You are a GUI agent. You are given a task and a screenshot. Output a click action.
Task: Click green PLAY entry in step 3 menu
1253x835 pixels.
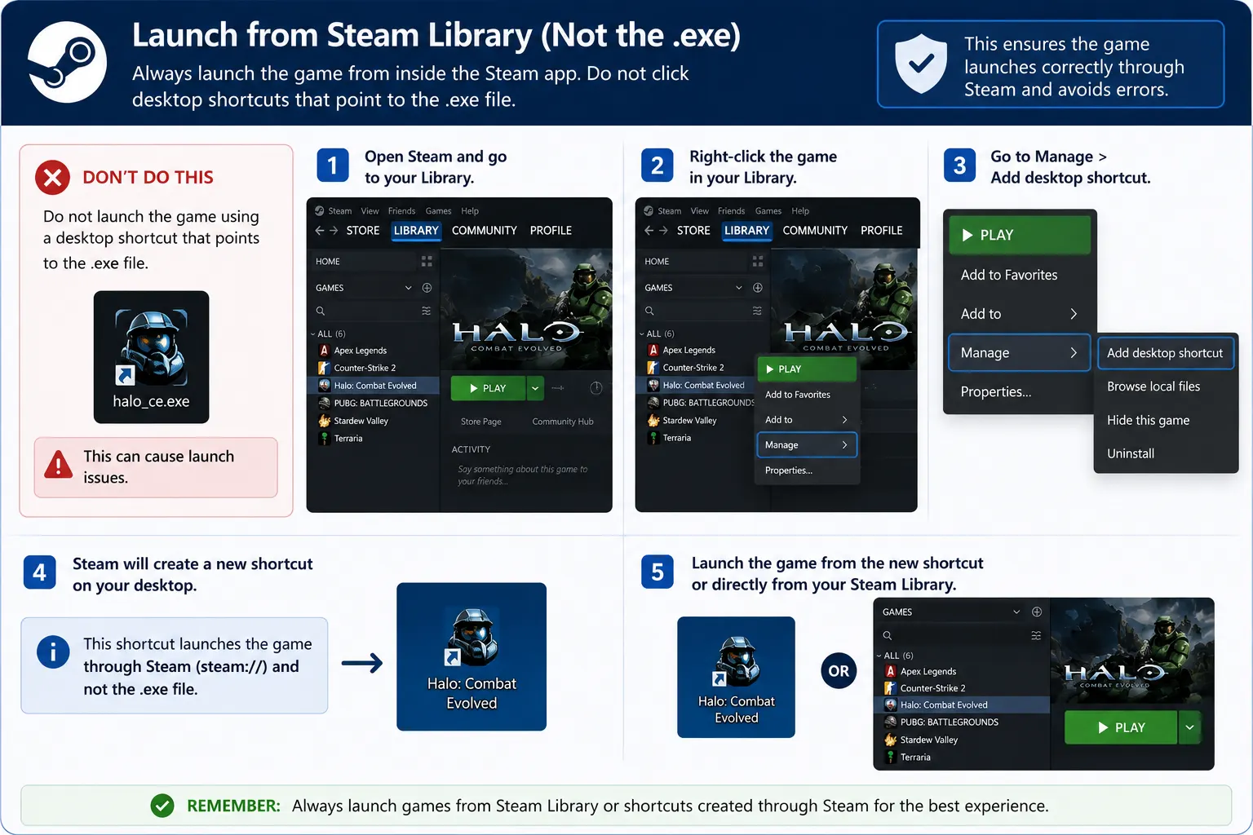(1020, 235)
